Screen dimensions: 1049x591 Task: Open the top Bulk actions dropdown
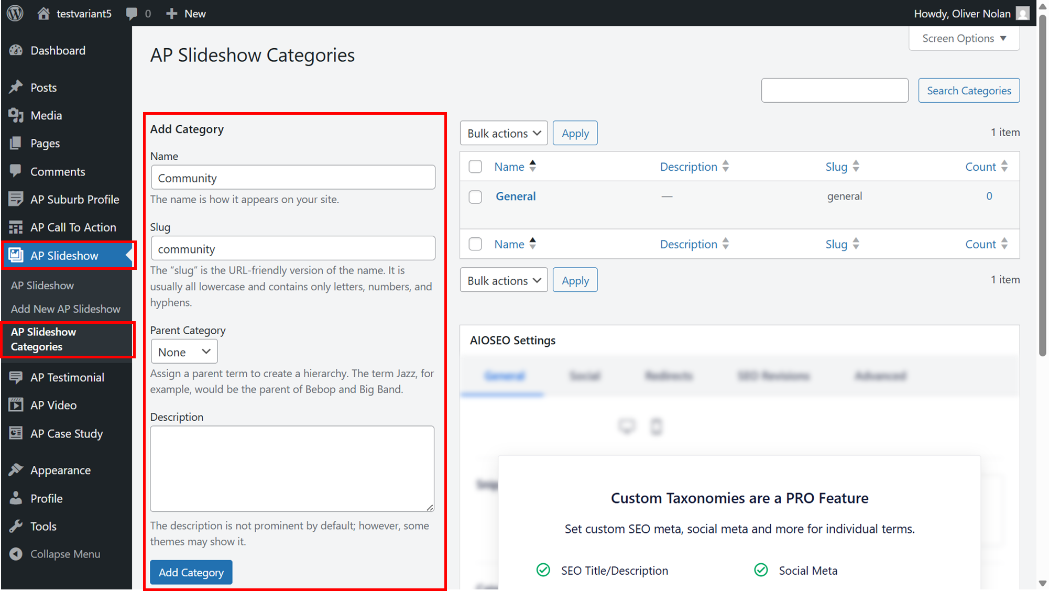coord(504,133)
